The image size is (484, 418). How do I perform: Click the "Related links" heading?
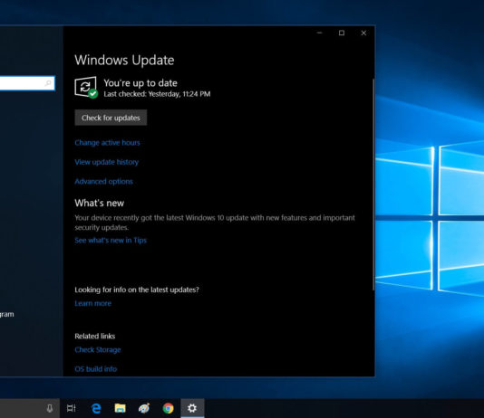pyautogui.click(x=95, y=336)
